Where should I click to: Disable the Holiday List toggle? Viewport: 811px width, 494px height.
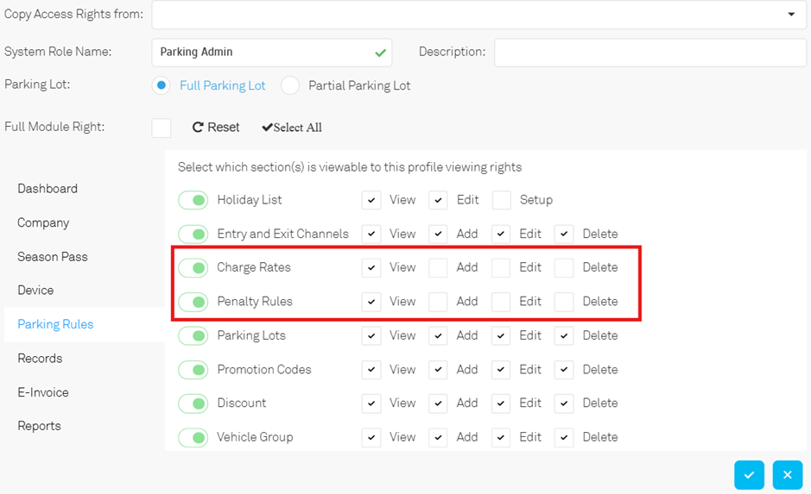[x=193, y=200]
